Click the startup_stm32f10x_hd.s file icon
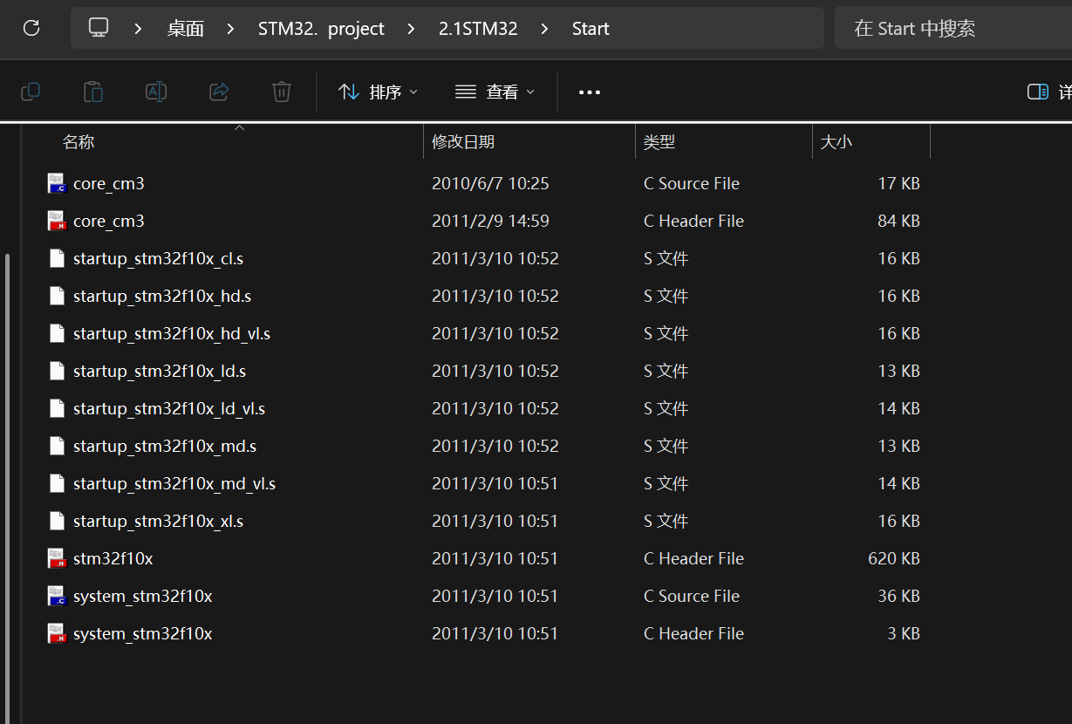This screenshot has height=724, width=1072. (x=57, y=296)
